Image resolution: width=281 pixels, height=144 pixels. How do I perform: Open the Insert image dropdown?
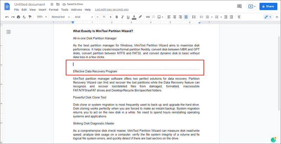(160, 17)
